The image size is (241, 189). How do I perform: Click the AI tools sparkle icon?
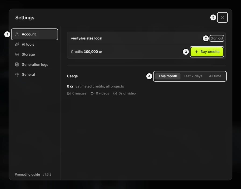[17, 44]
